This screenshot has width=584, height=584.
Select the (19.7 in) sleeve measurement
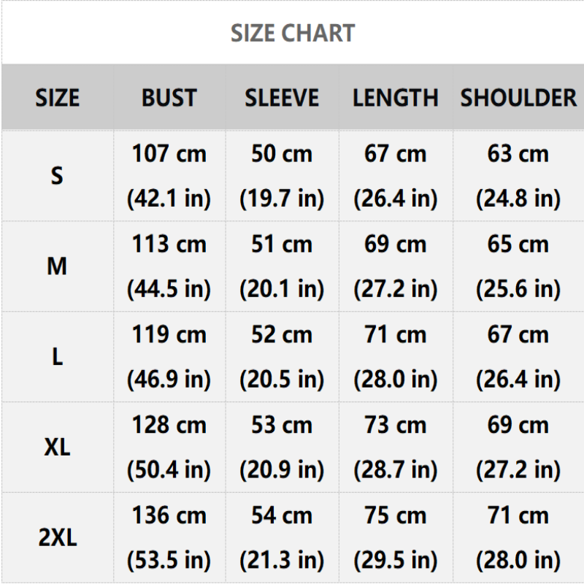tap(282, 199)
